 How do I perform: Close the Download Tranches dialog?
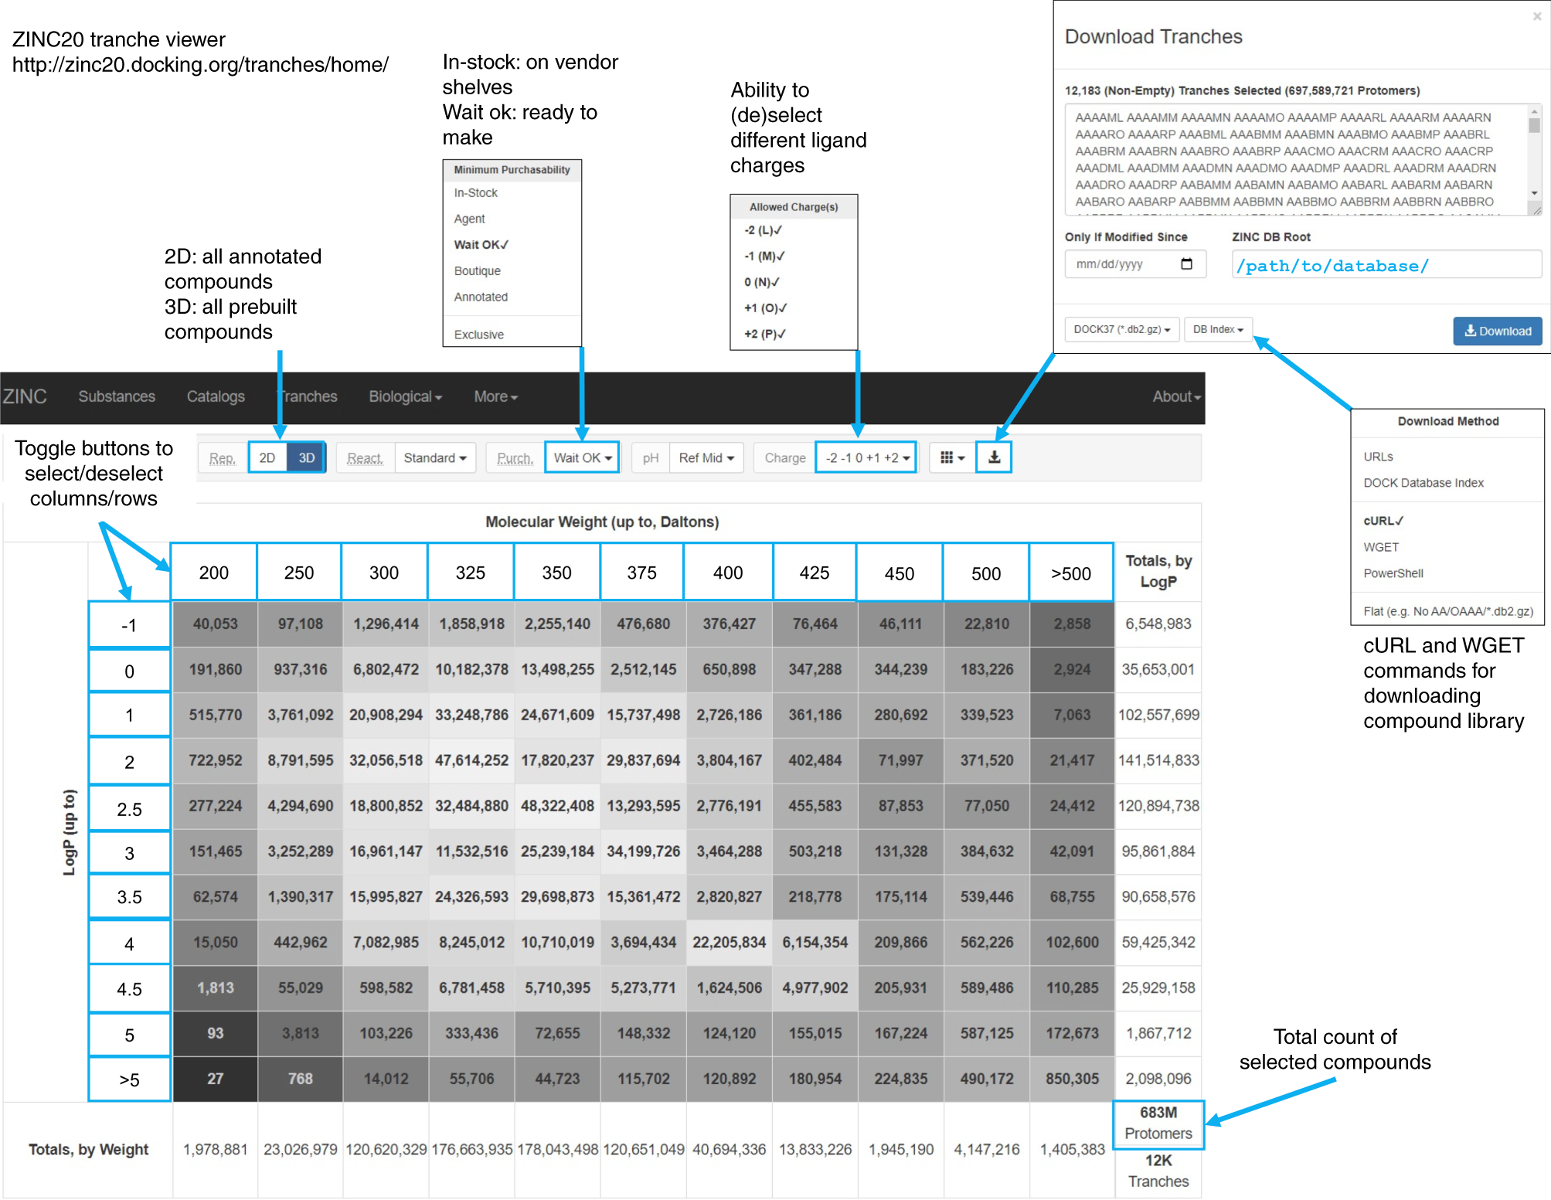1537,16
